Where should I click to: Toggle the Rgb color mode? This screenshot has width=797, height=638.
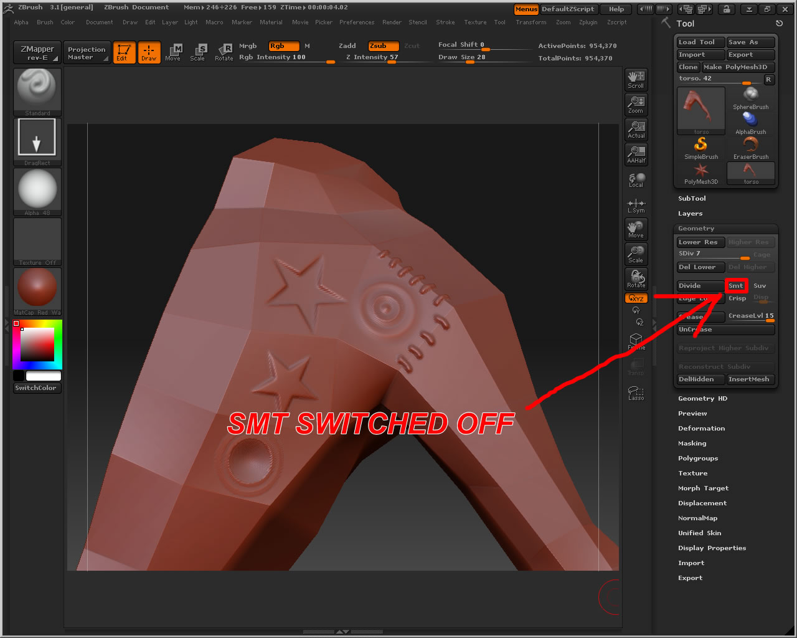pos(283,46)
